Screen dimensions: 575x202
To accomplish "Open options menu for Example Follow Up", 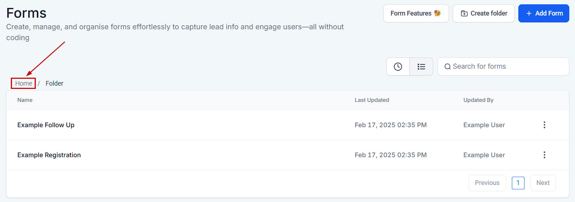I will [x=544, y=125].
